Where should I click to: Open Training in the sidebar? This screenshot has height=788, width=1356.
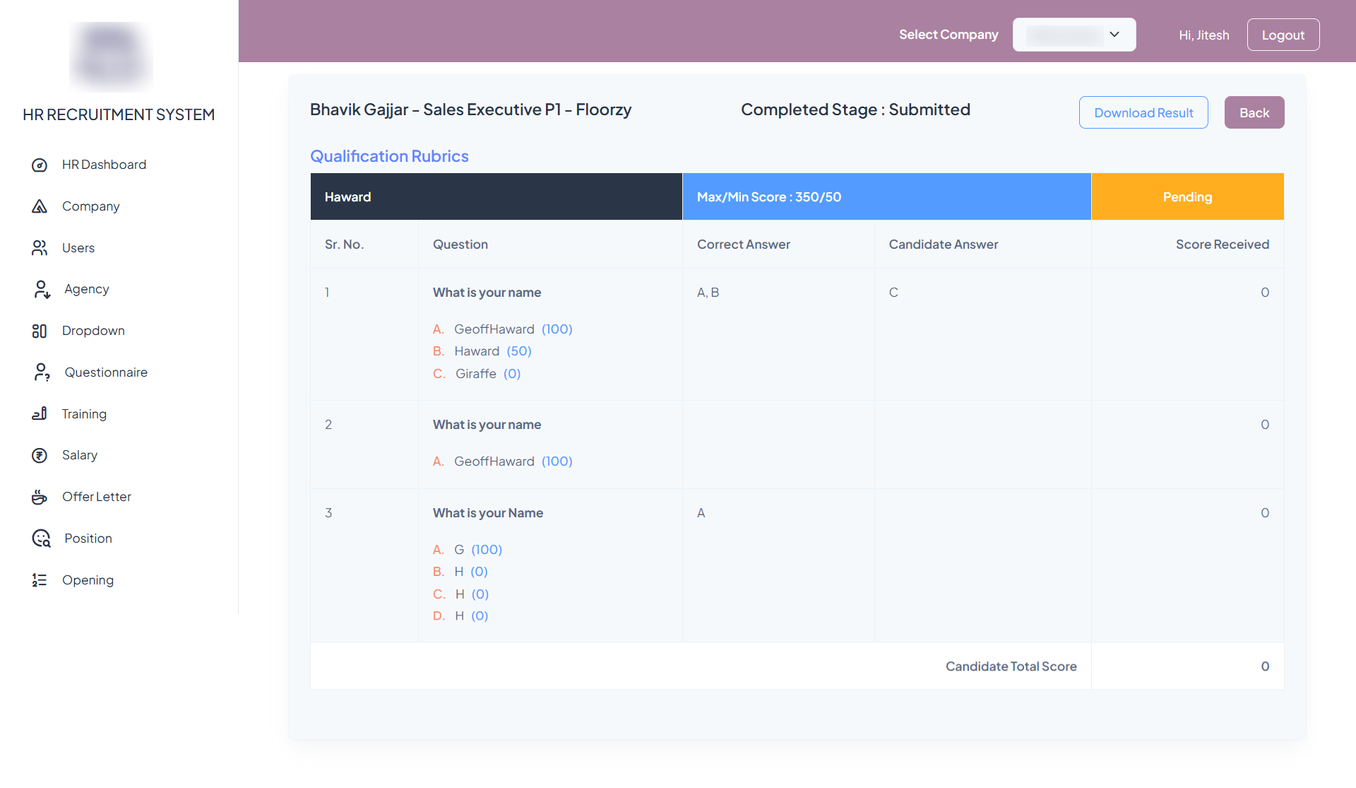coord(84,414)
